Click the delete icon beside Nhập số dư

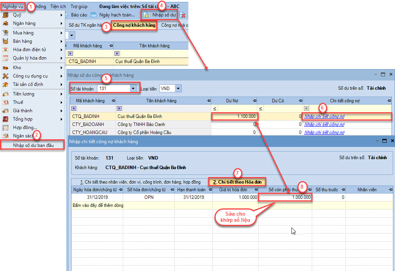pos(183,15)
